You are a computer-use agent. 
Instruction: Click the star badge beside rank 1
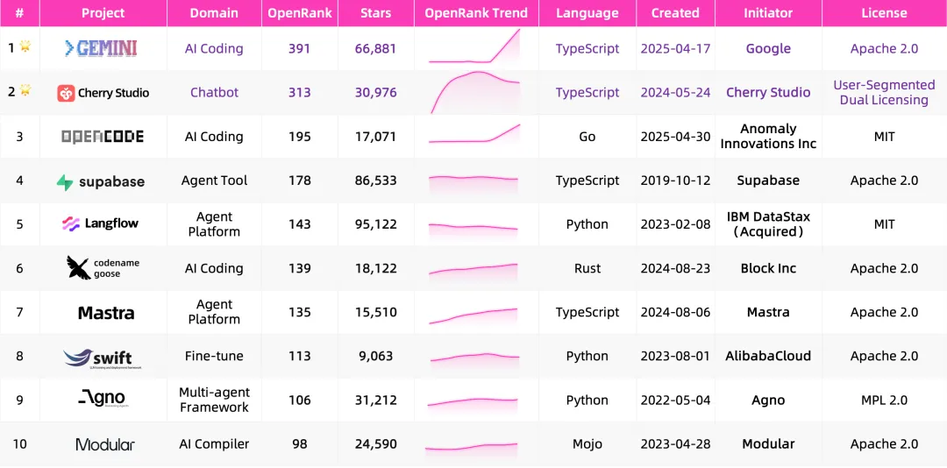tap(25, 46)
